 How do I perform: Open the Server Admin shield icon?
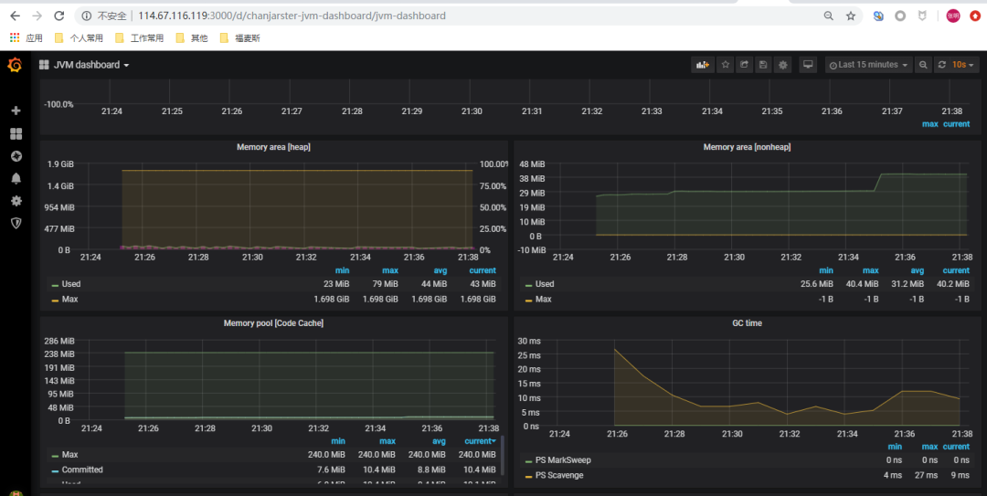(x=16, y=223)
